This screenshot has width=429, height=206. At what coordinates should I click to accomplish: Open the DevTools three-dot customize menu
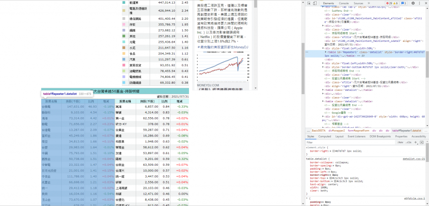[419, 3]
